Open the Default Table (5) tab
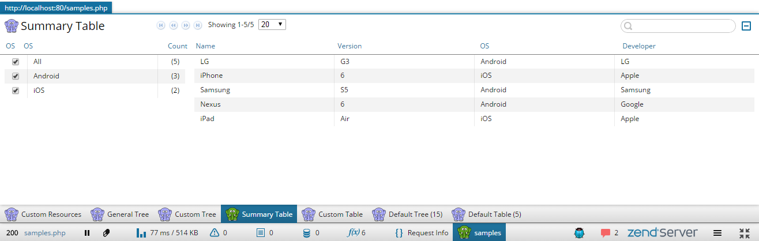The width and height of the screenshot is (759, 241). click(x=487, y=214)
